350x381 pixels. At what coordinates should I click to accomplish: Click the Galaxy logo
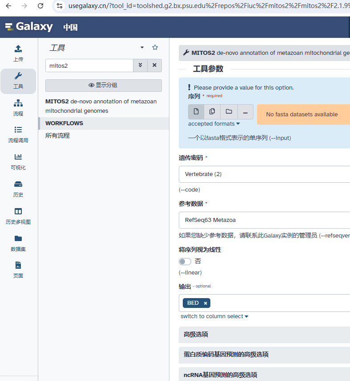click(29, 27)
